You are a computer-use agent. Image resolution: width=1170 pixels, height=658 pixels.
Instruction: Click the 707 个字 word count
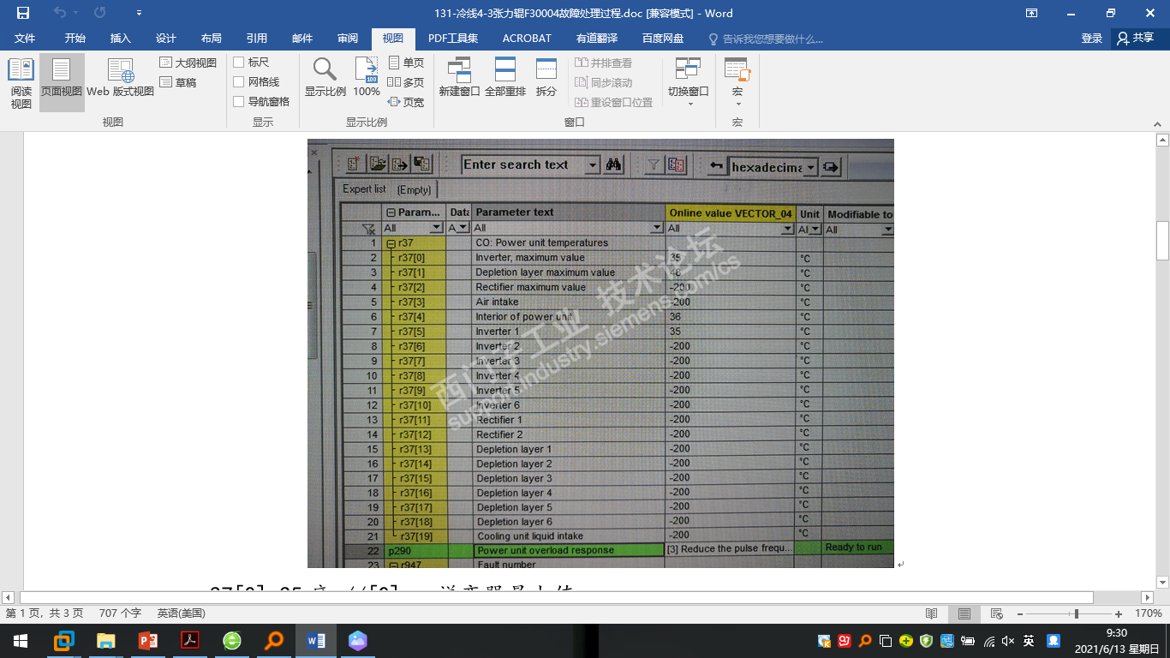point(120,613)
